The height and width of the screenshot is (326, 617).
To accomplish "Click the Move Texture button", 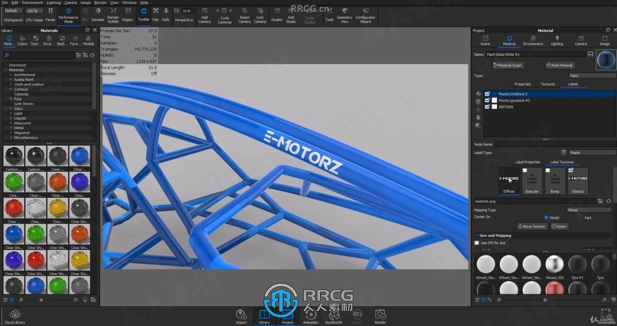I will [x=532, y=226].
